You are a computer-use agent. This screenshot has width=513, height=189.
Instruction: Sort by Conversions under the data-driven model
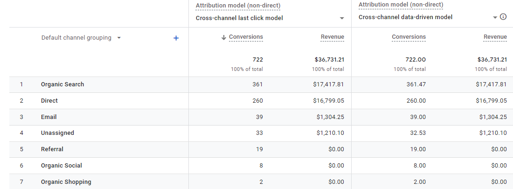click(409, 37)
